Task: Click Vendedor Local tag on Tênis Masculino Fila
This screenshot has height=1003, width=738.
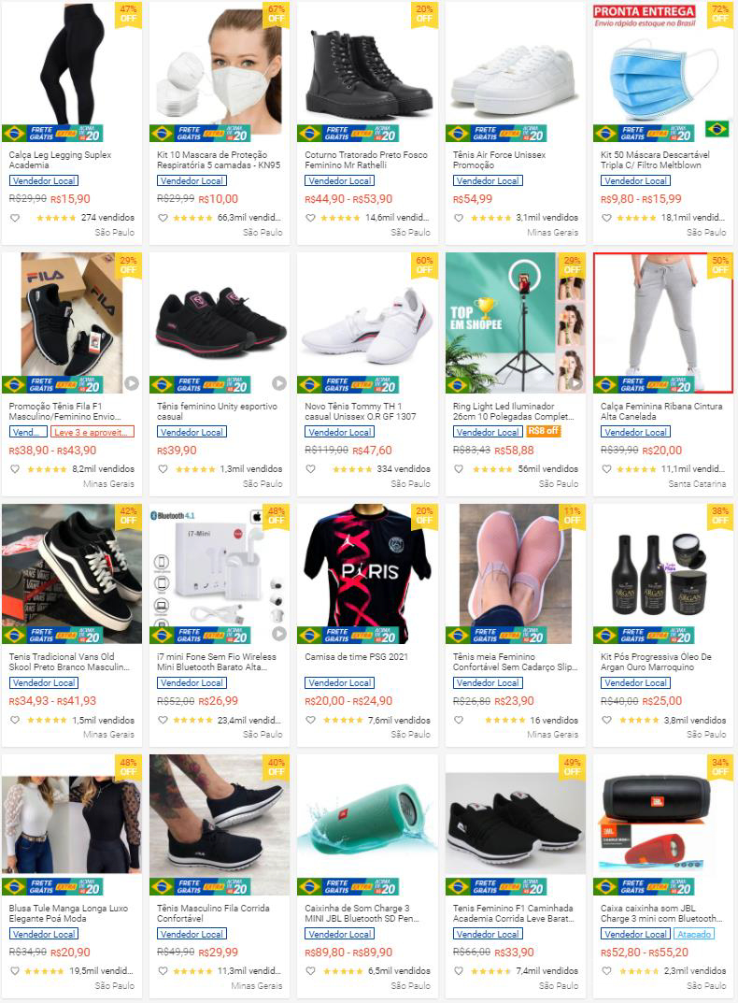Action: [x=192, y=935]
